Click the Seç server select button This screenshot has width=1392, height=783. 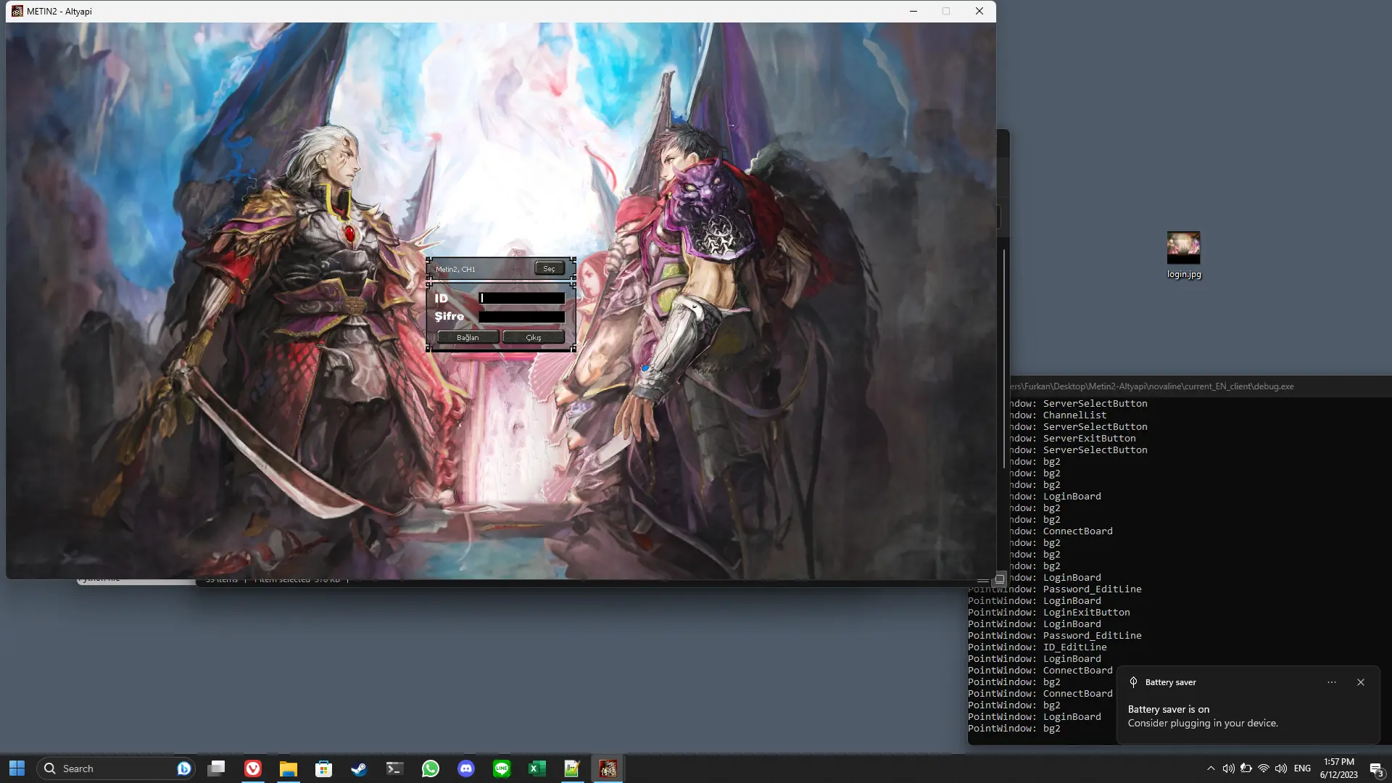click(549, 269)
